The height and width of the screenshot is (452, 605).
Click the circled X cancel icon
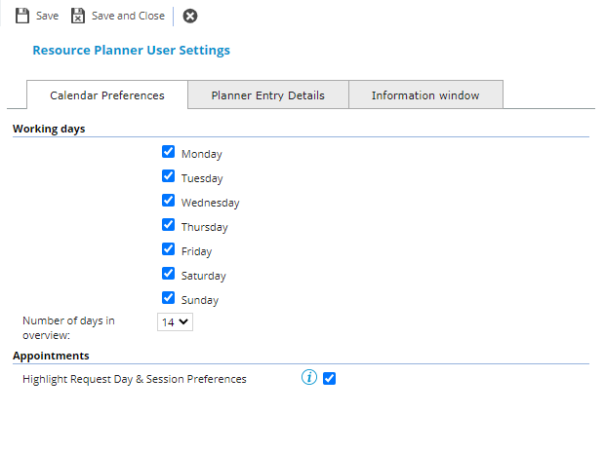click(x=190, y=16)
